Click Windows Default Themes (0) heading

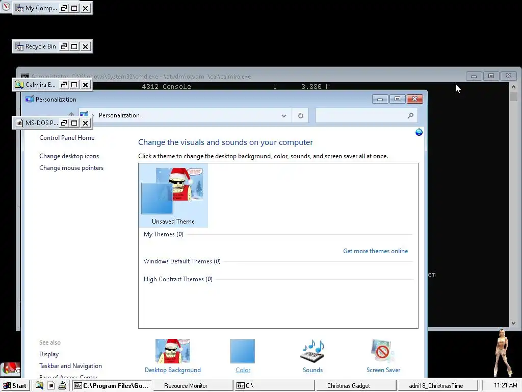(x=182, y=261)
